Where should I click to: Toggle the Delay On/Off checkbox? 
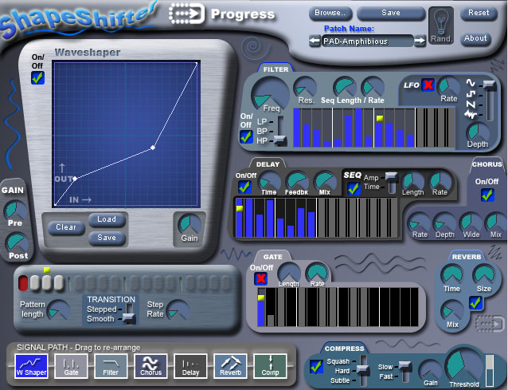pos(244,187)
